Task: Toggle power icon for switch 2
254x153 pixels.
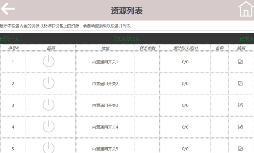Action: [x=49, y=83]
